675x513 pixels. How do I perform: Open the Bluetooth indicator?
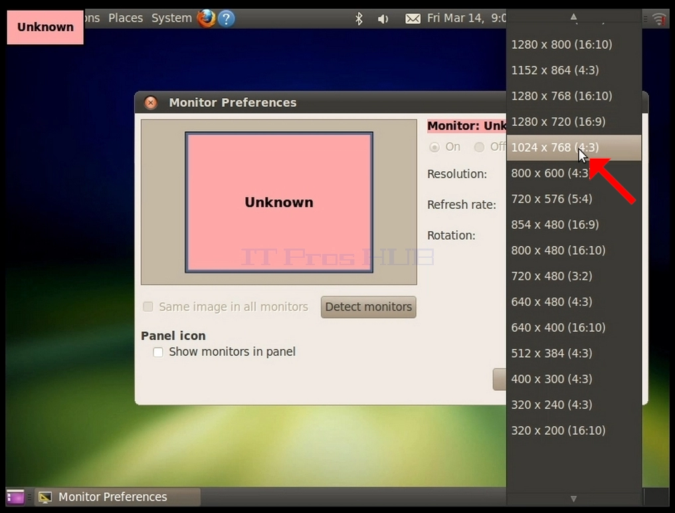(359, 19)
